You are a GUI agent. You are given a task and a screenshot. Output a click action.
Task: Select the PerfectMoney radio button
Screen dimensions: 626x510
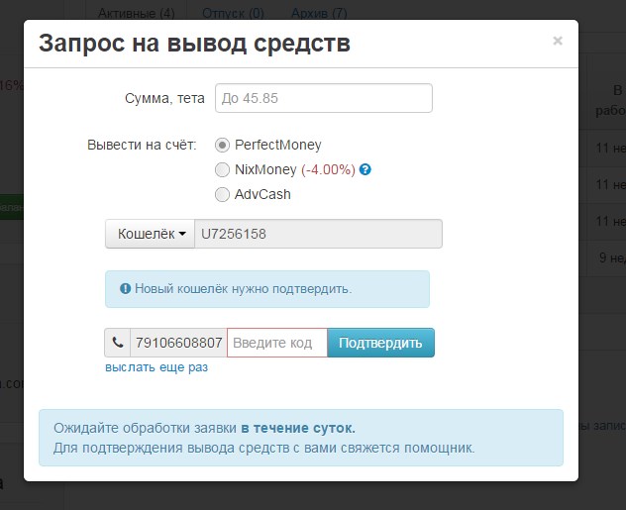(222, 145)
